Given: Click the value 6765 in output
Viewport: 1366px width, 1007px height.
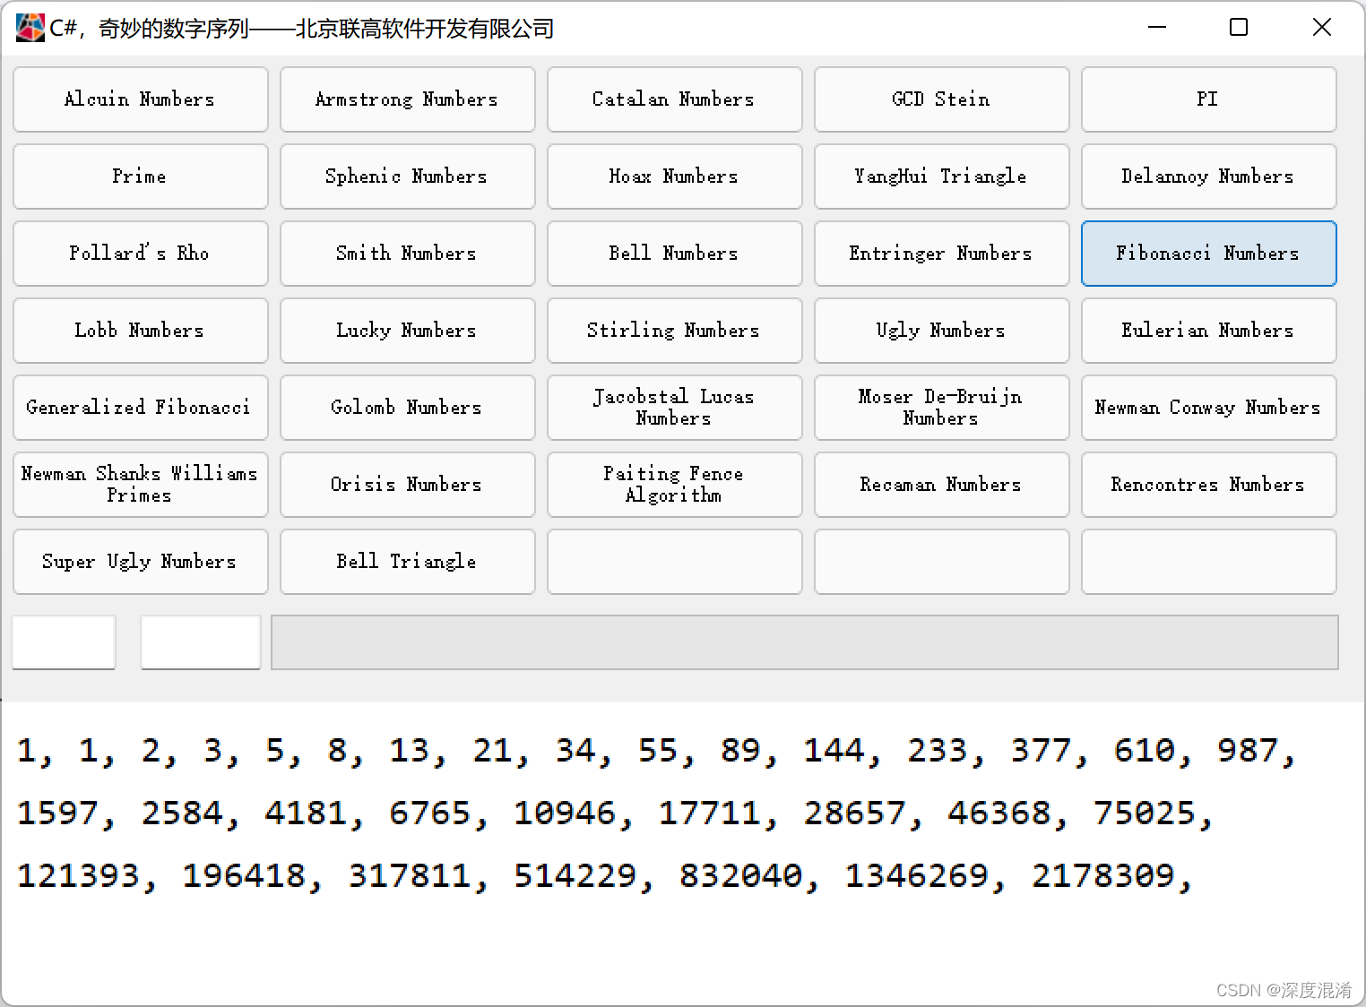Looking at the screenshot, I should click(x=430, y=813).
